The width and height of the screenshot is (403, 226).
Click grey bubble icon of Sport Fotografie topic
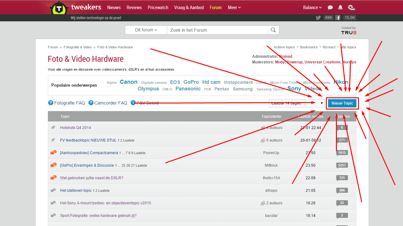click(53, 215)
